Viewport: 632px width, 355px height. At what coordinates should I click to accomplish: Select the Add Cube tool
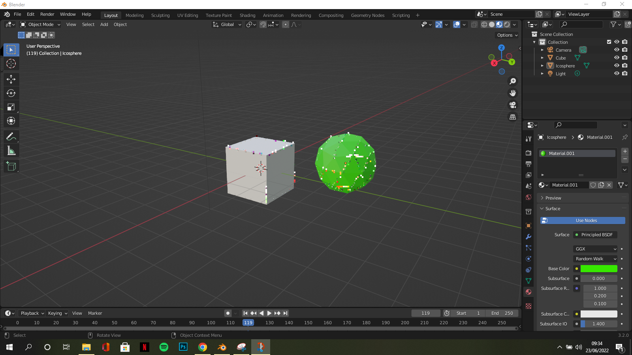[11, 166]
